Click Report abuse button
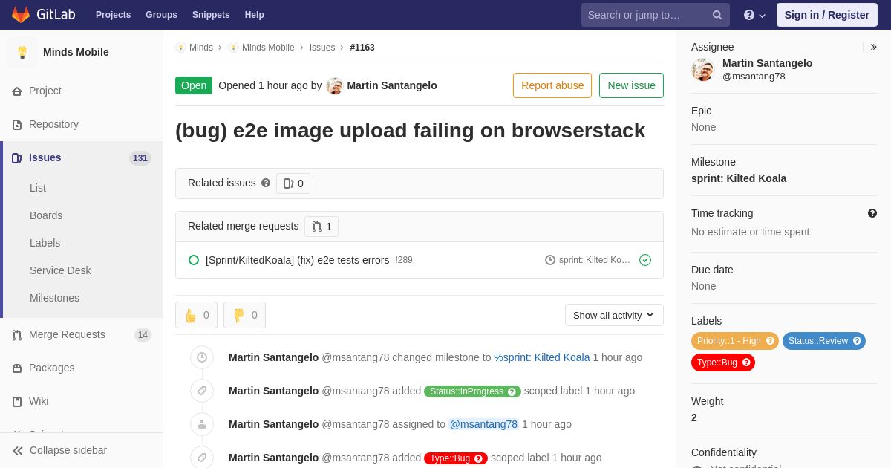The height and width of the screenshot is (468, 891). (x=552, y=85)
